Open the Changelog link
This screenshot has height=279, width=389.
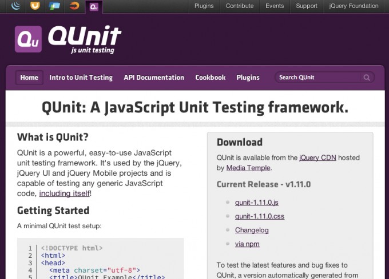[x=252, y=231]
